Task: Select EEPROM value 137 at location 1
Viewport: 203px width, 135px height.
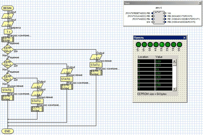Action: [x=164, y=65]
